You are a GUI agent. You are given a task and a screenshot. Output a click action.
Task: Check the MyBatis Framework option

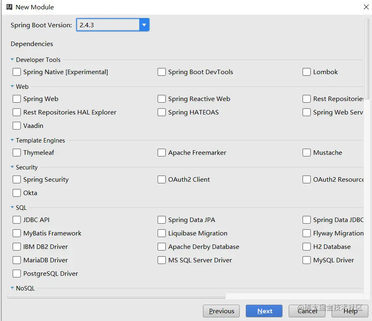[x=17, y=233]
